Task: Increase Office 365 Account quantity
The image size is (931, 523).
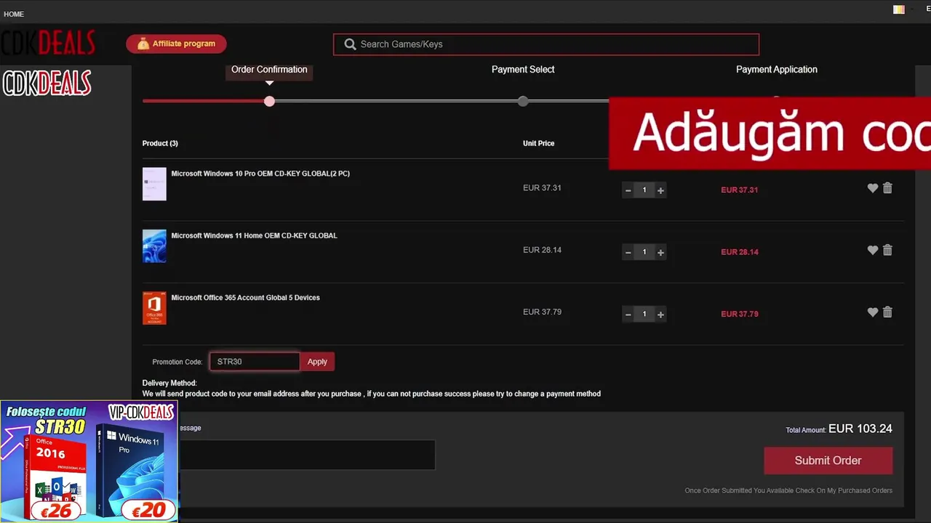Action: pos(660,315)
